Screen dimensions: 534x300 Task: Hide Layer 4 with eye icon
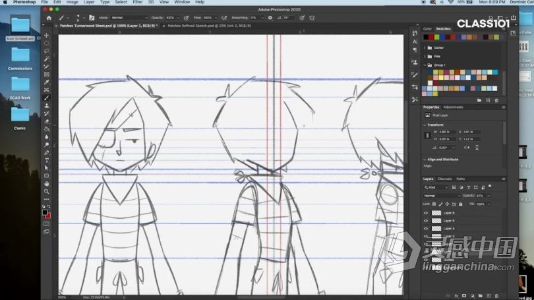[426, 229]
